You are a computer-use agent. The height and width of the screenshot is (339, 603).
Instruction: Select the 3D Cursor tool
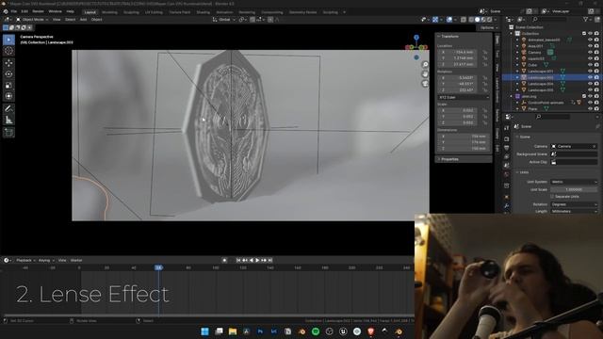[x=8, y=51]
